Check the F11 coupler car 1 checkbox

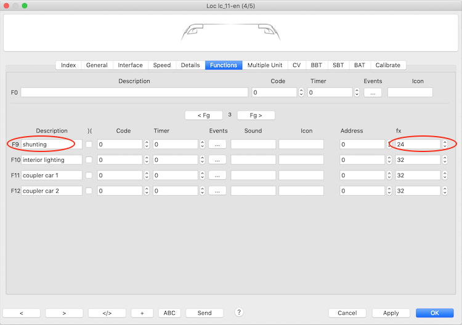click(x=89, y=175)
